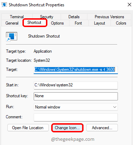Focus the Target path field
Viewport: 133px width, 145px height.
(76, 70)
